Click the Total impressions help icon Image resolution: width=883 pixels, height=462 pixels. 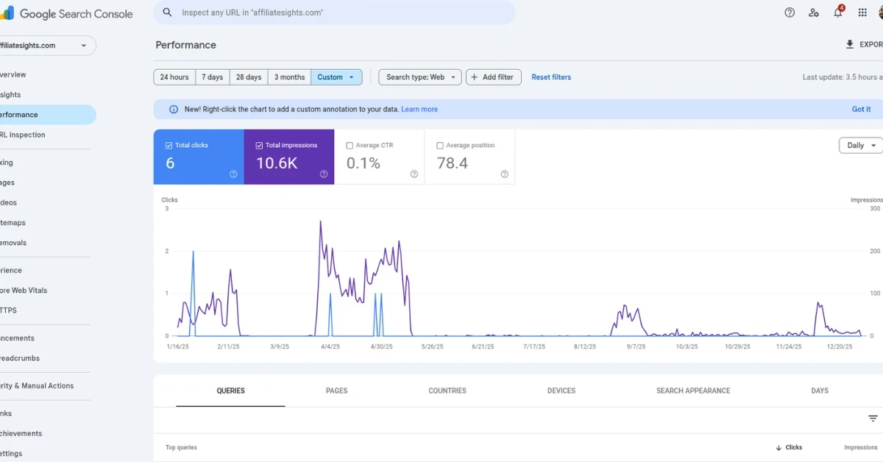point(324,174)
